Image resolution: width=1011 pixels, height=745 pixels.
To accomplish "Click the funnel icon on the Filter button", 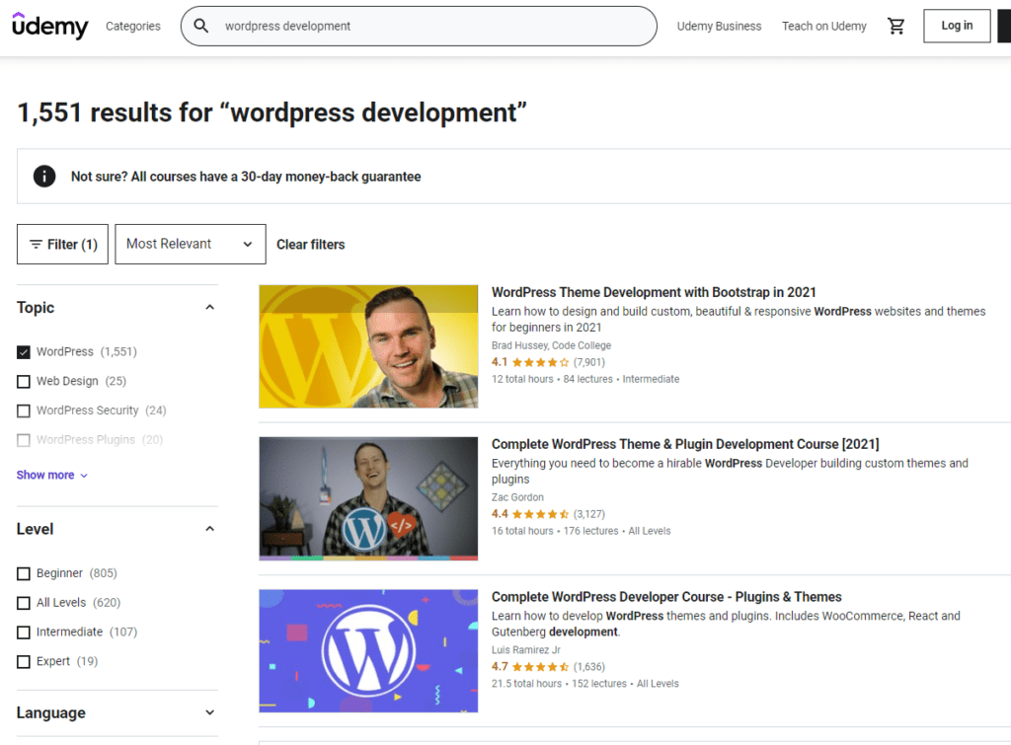I will [x=36, y=244].
